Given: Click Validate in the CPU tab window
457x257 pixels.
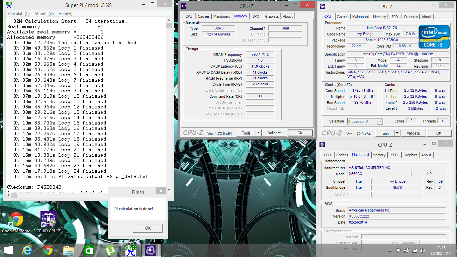Looking at the screenshot, I should (x=413, y=133).
